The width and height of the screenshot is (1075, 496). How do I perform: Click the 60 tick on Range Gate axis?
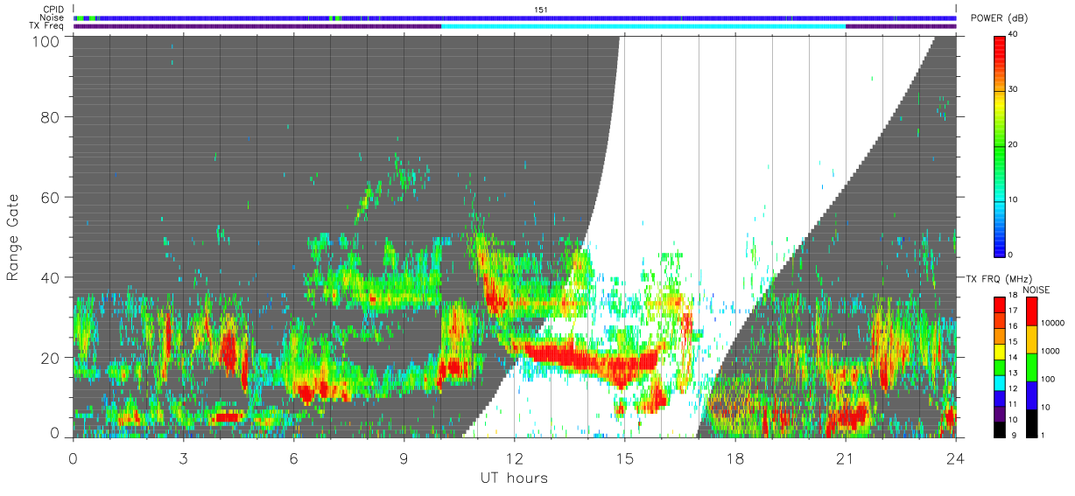coord(51,197)
